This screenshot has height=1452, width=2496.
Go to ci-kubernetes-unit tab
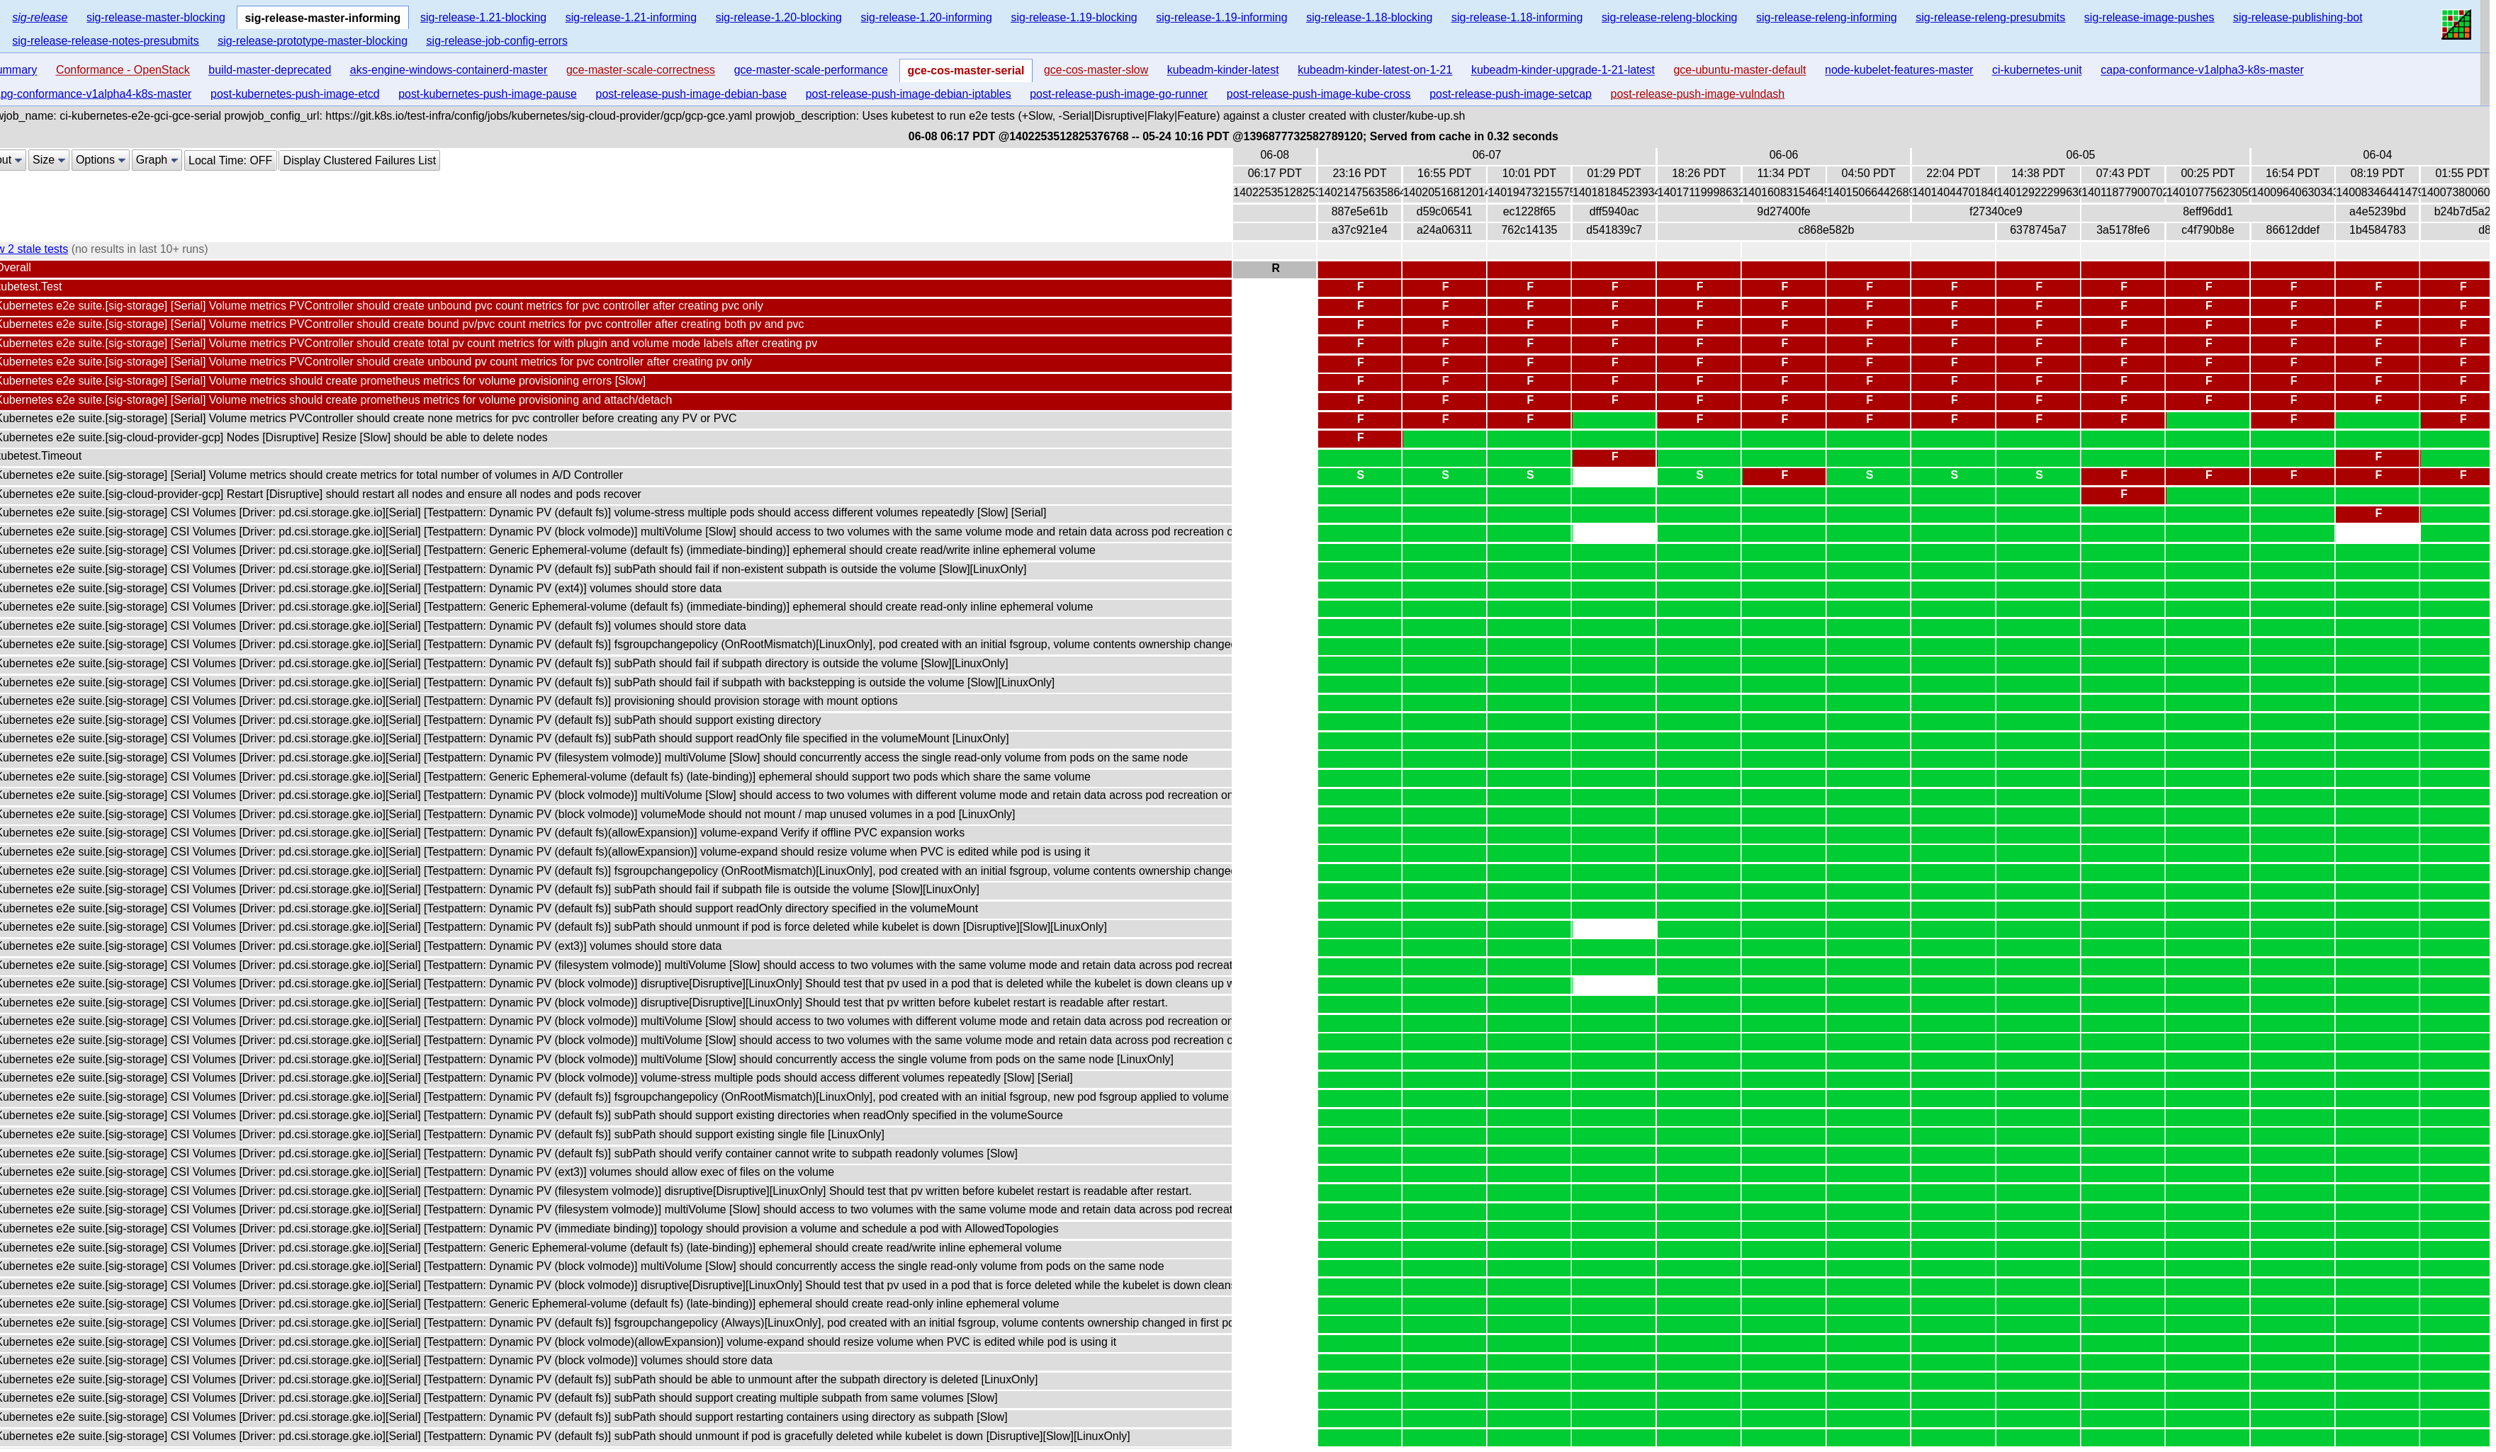click(x=2037, y=70)
